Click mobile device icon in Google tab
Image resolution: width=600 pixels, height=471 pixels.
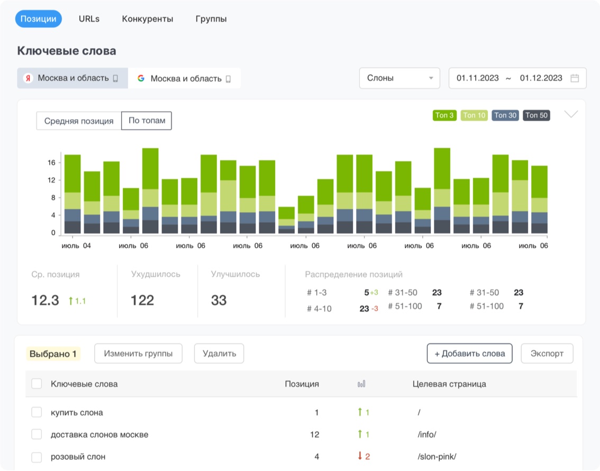click(x=229, y=79)
